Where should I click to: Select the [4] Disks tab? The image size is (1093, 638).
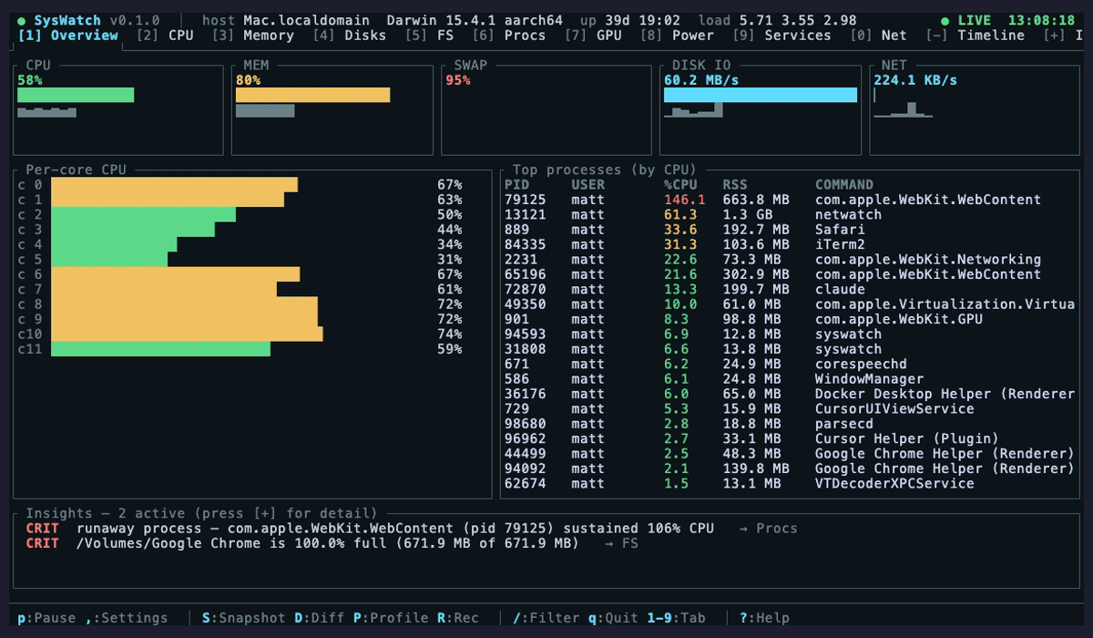point(349,36)
